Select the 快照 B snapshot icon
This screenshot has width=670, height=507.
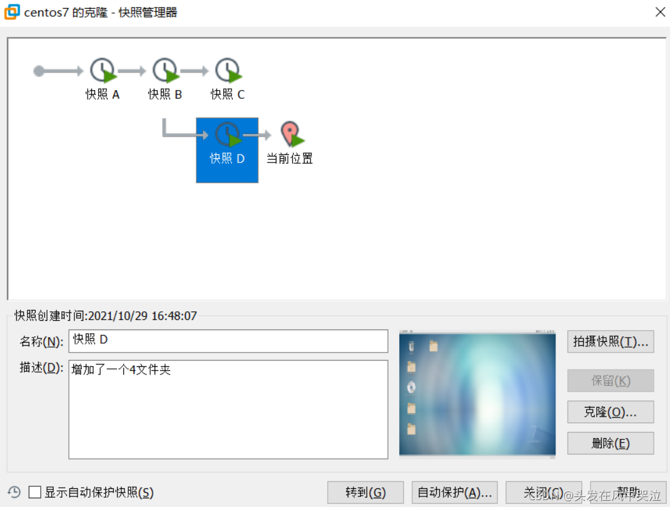(x=165, y=70)
